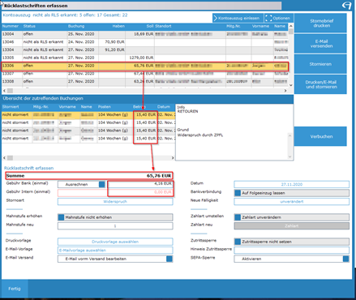
Task: Click the arrow icon on Kontoauszug einlesen
Action: click(x=216, y=18)
